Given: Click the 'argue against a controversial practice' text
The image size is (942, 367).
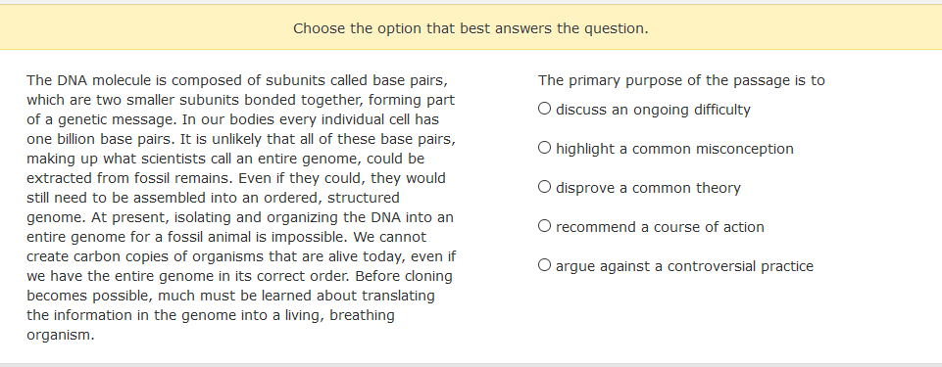Looking at the screenshot, I should click(x=685, y=266).
